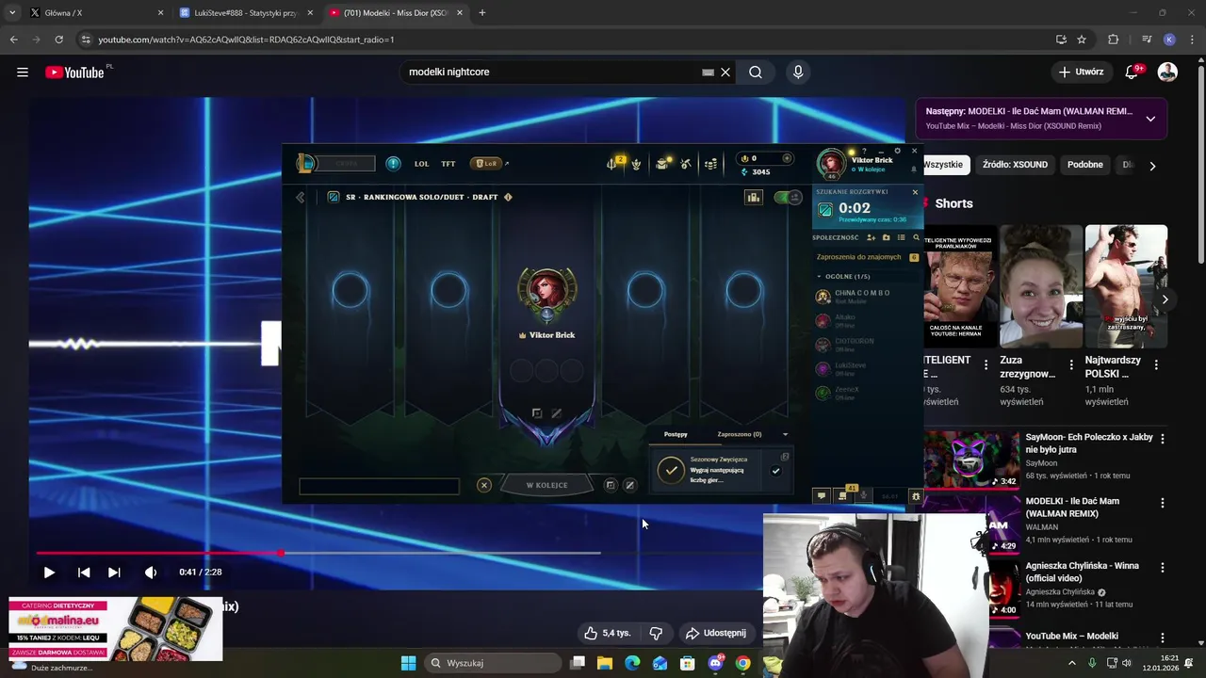Skip to the next video in the mix
Viewport: 1206px width, 678px height.
pyautogui.click(x=114, y=572)
